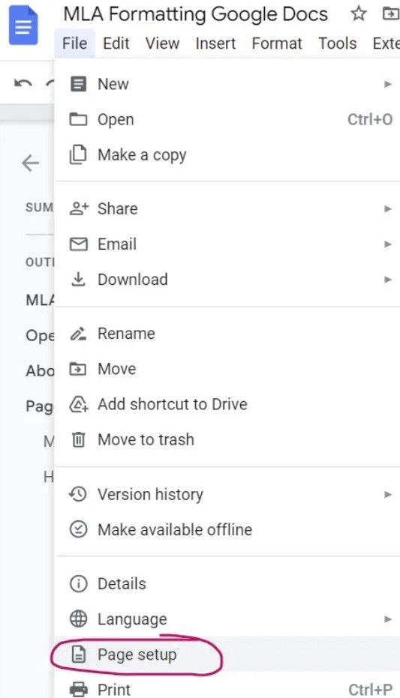Open the Format menu
Image resolution: width=400 pixels, height=698 pixels.
pos(277,43)
